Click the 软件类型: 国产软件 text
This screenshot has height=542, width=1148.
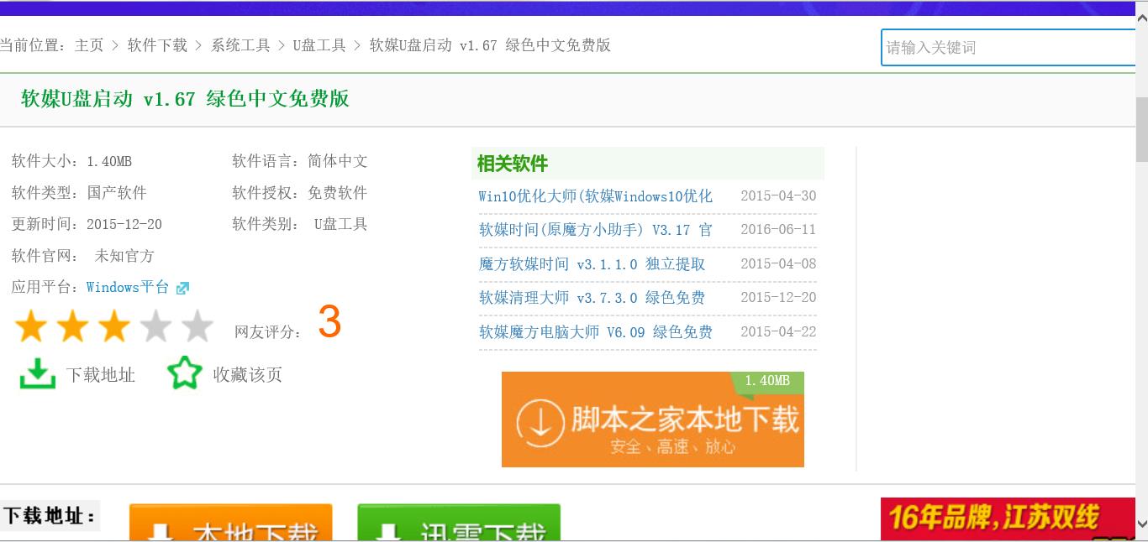point(79,193)
